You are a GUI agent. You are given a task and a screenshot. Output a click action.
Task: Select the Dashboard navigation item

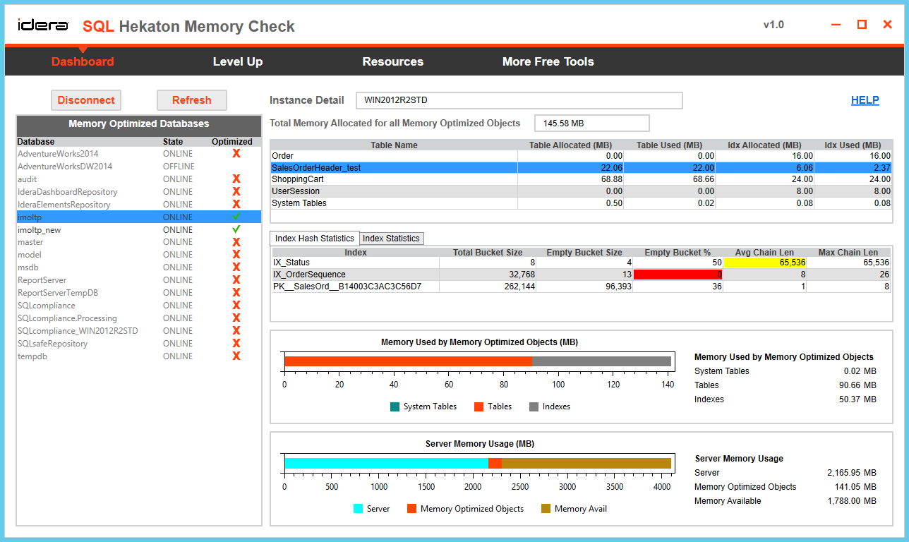click(x=83, y=61)
